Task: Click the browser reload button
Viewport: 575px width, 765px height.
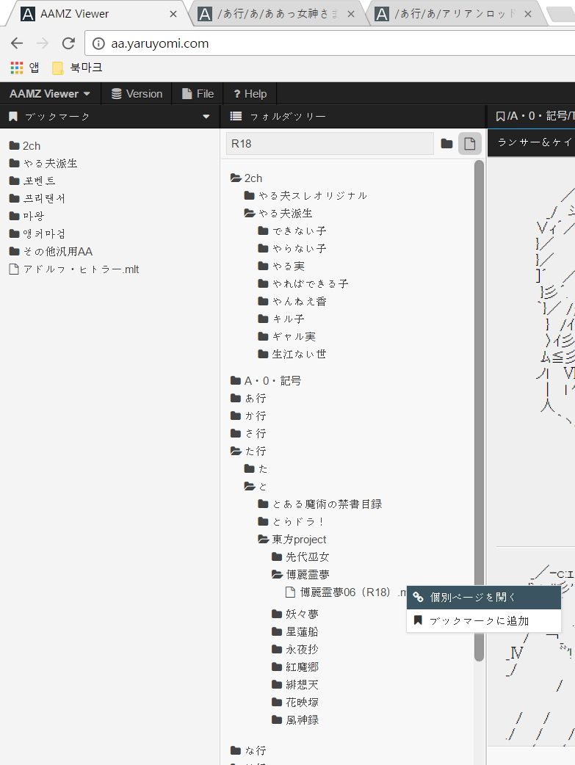Action: click(68, 43)
